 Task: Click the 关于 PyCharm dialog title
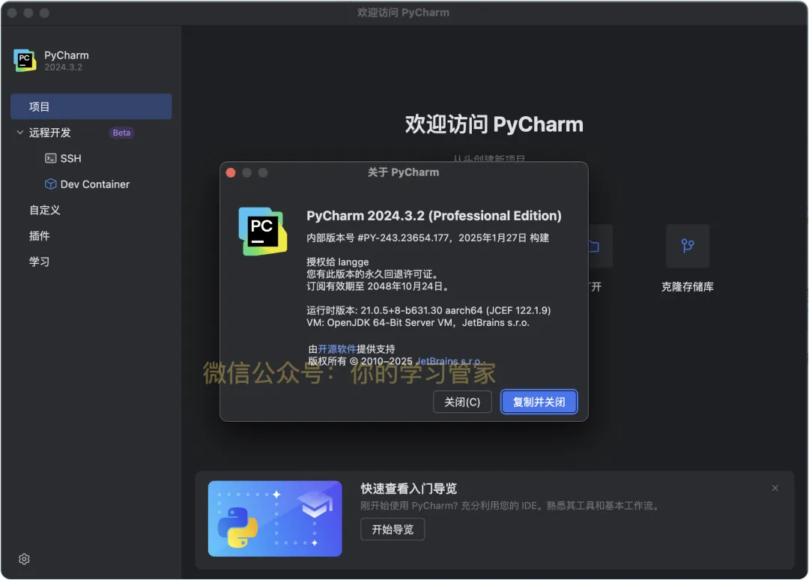tap(404, 172)
